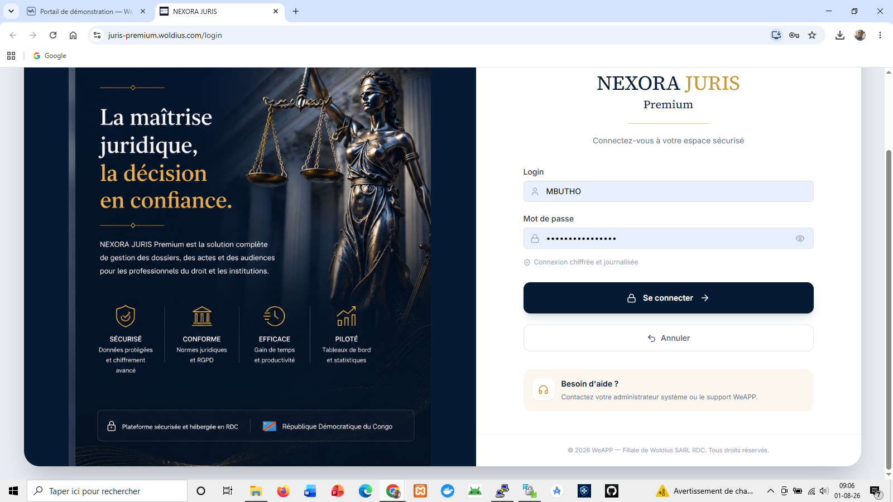Open GitHub Desktop from the taskbar
Image resolution: width=893 pixels, height=502 pixels.
tap(612, 491)
